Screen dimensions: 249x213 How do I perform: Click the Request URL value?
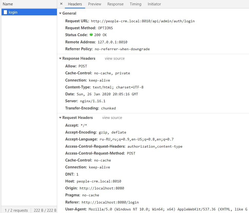[x=143, y=21]
